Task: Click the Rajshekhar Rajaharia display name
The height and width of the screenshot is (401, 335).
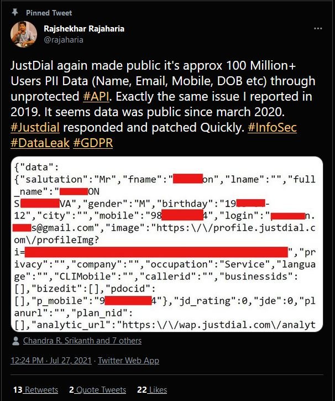Action: coord(84,29)
